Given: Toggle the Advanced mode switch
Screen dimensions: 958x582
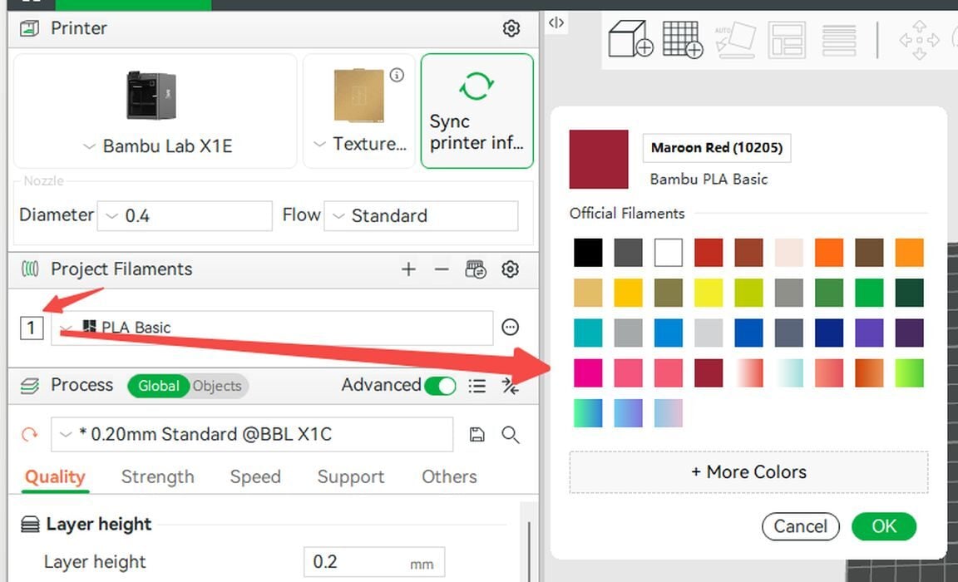Looking at the screenshot, I should click(440, 386).
